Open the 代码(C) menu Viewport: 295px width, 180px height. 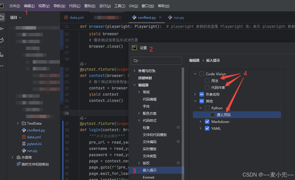click(x=75, y=6)
